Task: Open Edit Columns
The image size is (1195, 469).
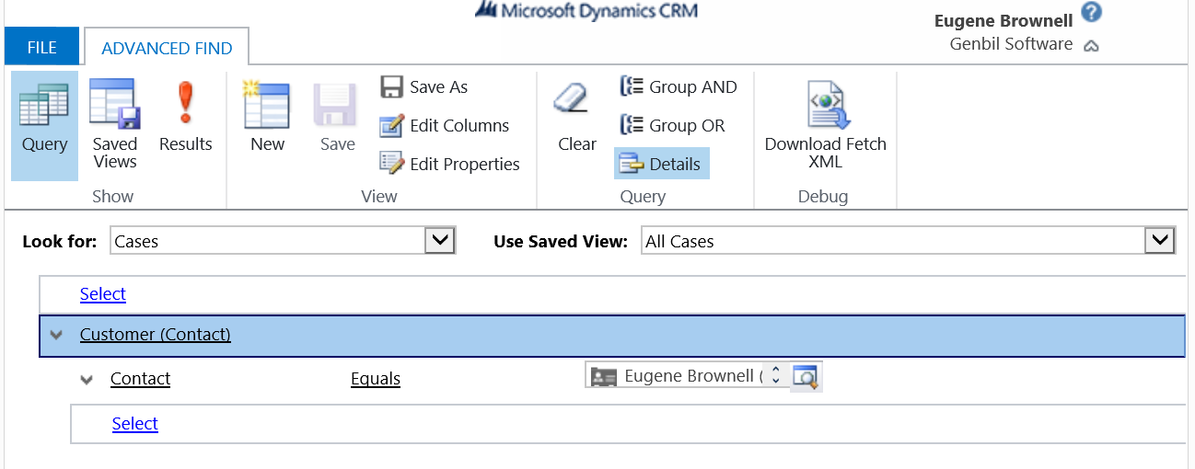Action: point(445,126)
